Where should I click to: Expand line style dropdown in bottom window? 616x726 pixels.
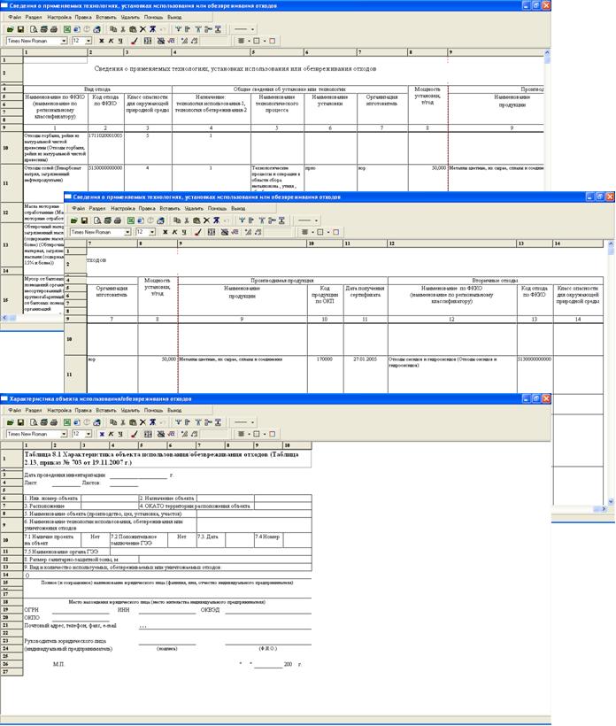255,423
